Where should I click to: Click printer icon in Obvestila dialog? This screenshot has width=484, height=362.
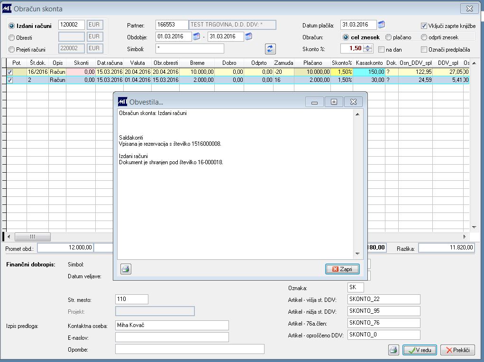126,269
